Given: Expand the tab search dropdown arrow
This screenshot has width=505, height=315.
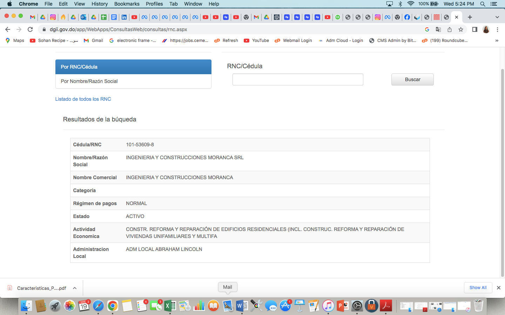Looking at the screenshot, I should click(497, 17).
